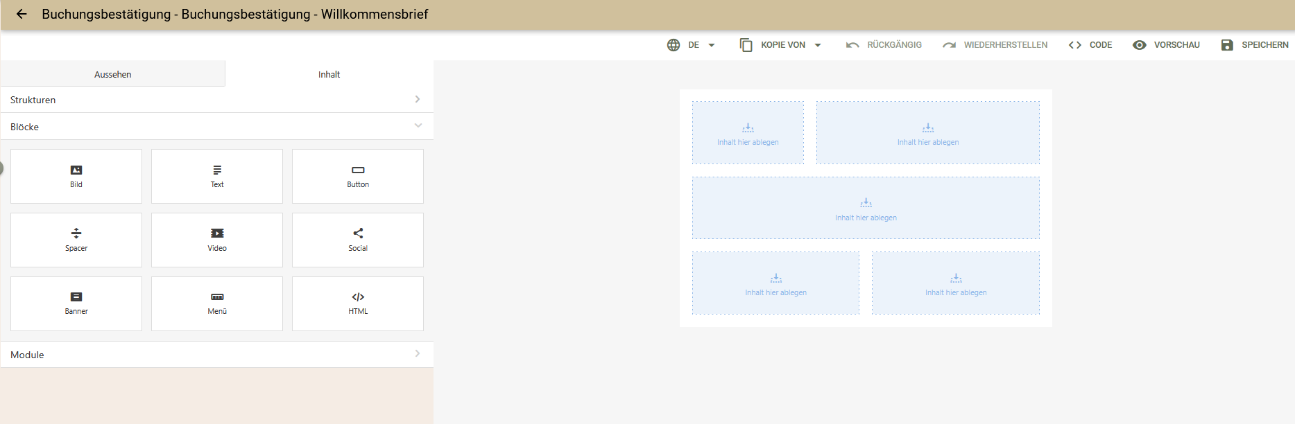Click the WIEDERHERSTELLEN text
Screen dimensions: 1295x424
click(x=1006, y=45)
